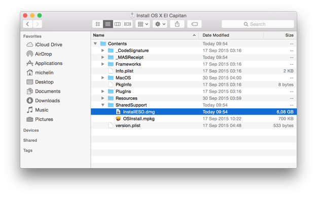Click the _CodeSignature folder icon

click(111, 51)
